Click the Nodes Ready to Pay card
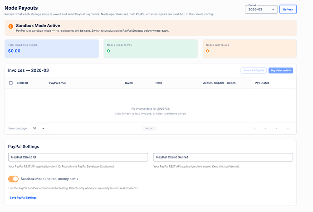This screenshot has height=212, width=313. pyautogui.click(x=151, y=49)
